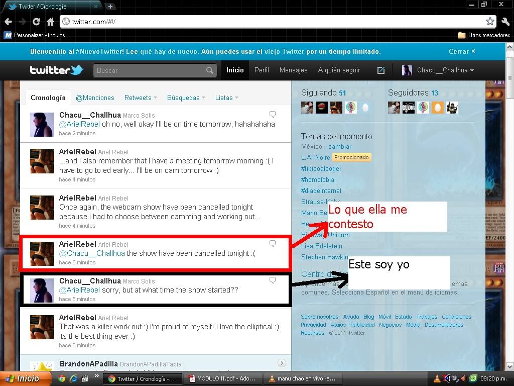Bookmark page with the star icon
Screen dimensions: 514x386
(490, 22)
